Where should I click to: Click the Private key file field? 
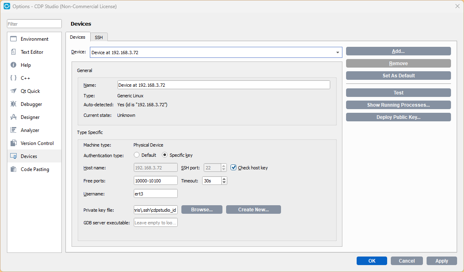[x=156, y=210]
